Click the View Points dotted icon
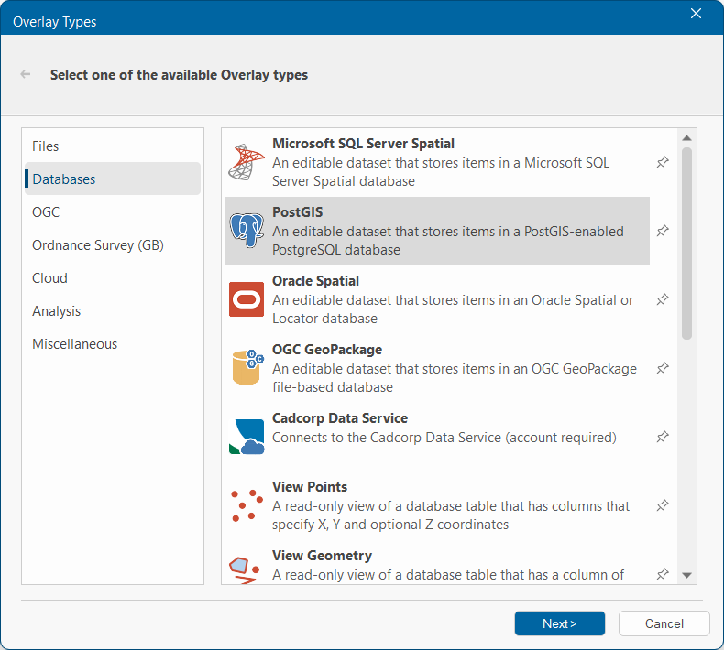The height and width of the screenshot is (650, 724). [246, 505]
